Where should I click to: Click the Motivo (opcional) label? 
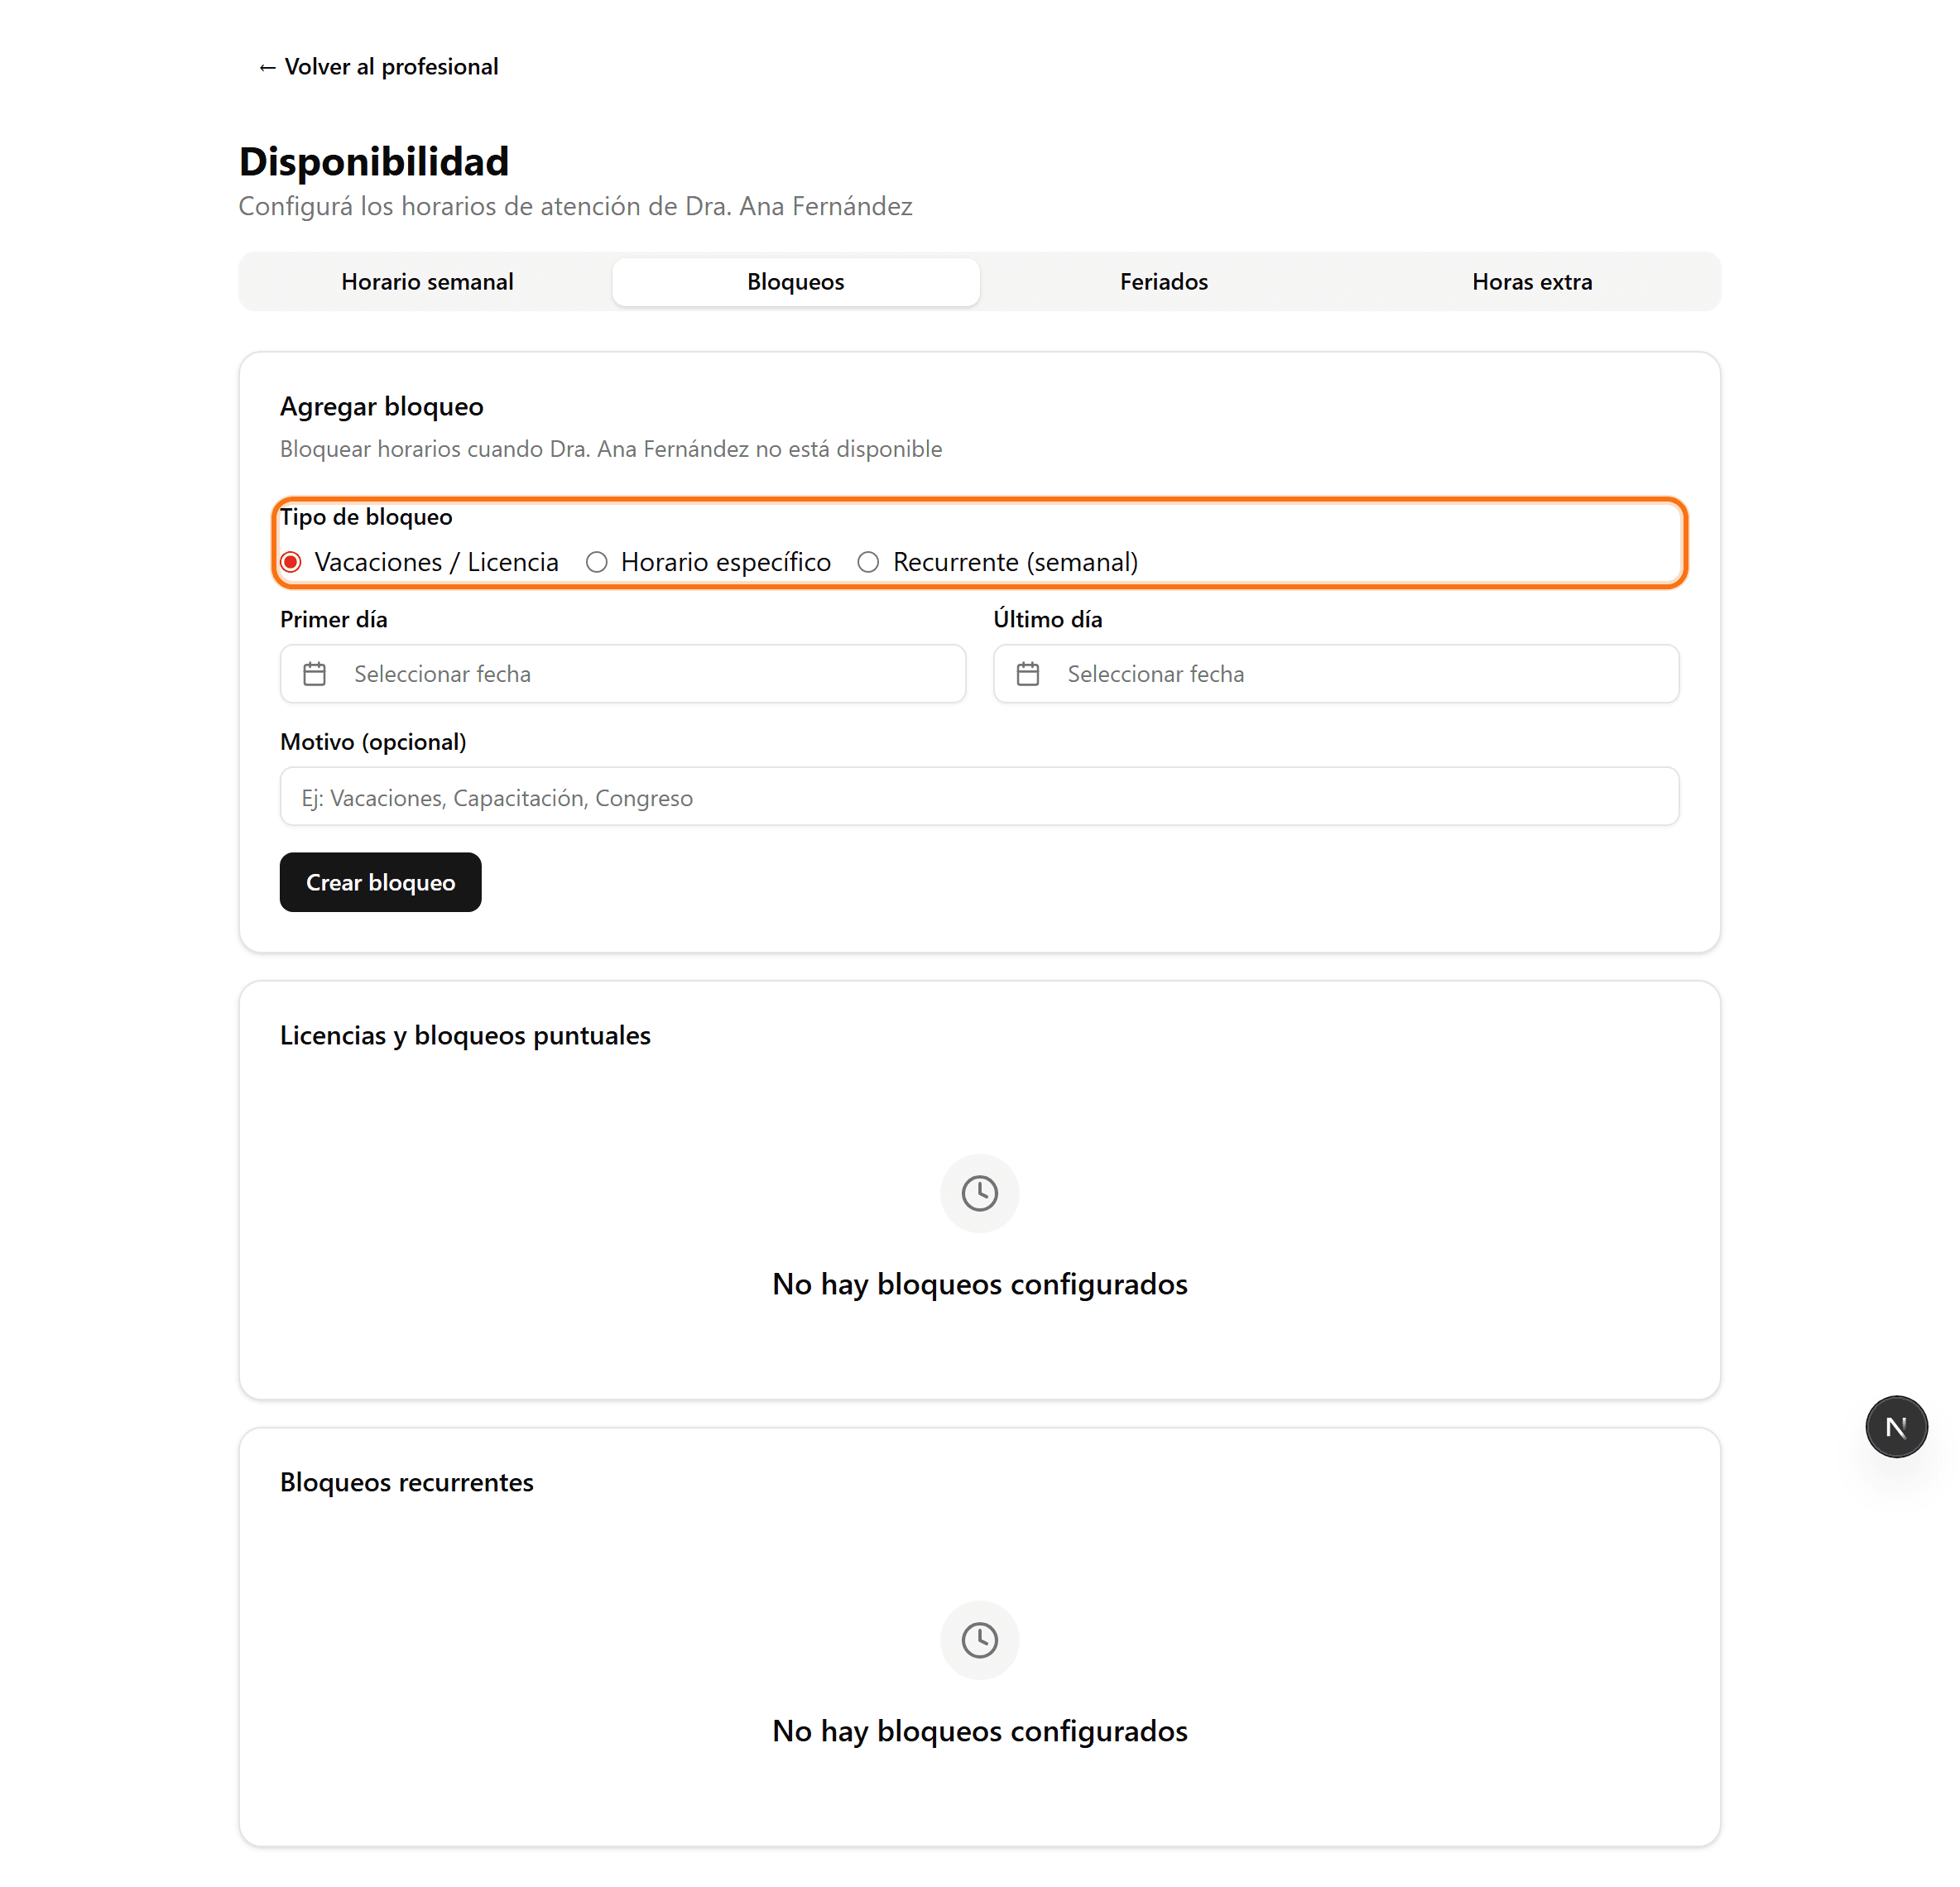click(x=373, y=743)
